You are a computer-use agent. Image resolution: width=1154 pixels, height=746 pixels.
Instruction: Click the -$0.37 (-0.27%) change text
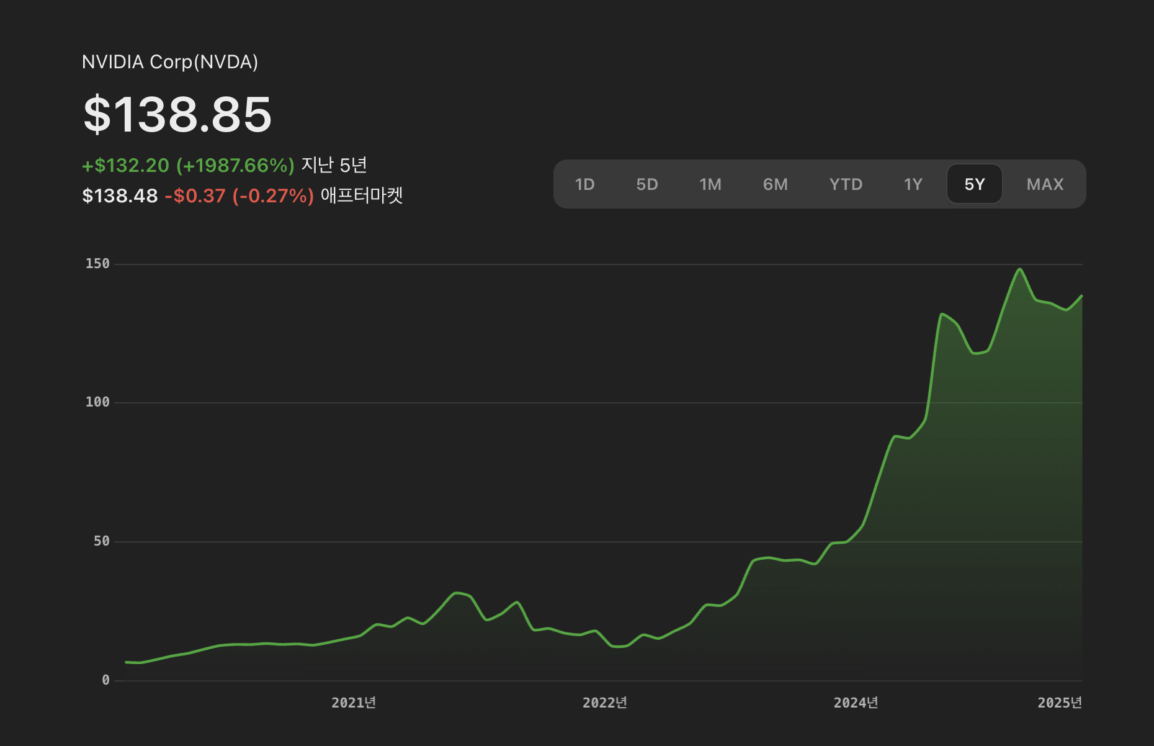click(x=239, y=196)
